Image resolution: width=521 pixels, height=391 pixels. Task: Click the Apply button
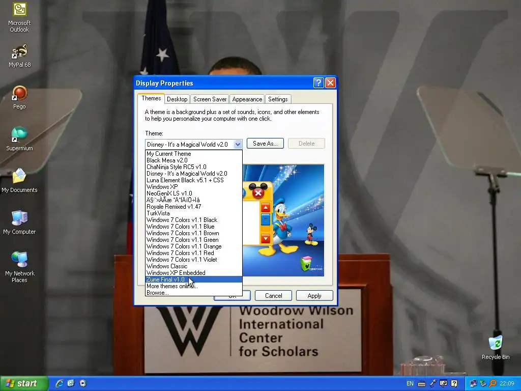click(x=314, y=296)
